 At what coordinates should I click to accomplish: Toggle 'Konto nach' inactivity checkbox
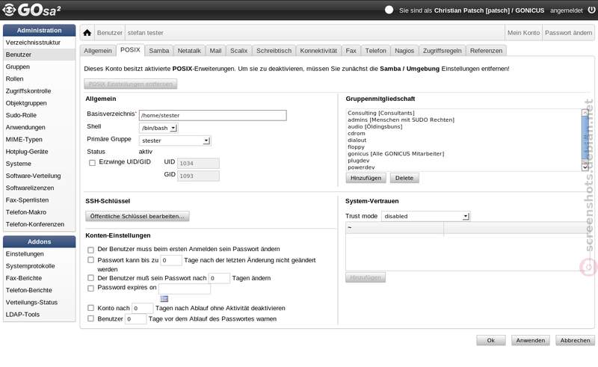point(90,308)
